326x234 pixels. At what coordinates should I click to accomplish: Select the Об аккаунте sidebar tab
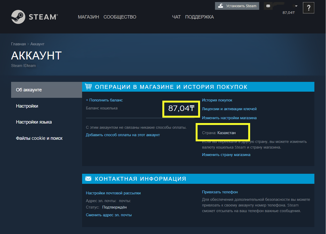tap(46, 90)
